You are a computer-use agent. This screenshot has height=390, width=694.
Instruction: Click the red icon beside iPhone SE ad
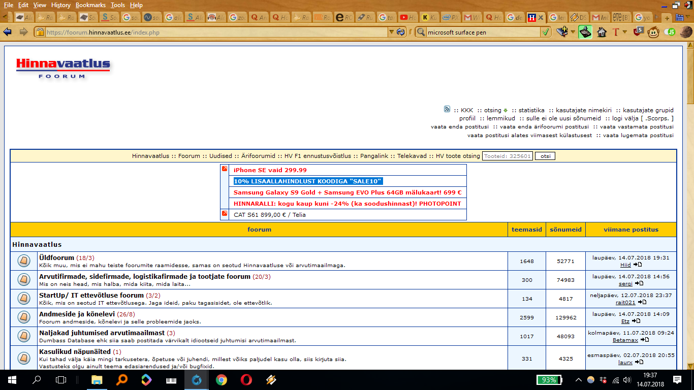point(225,169)
